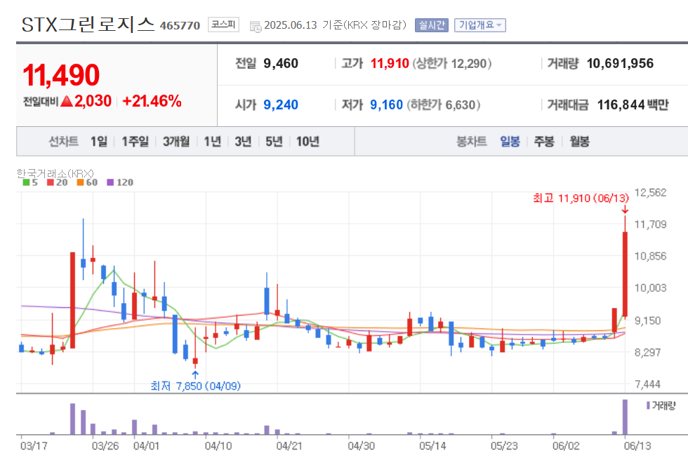Click the stock code 465770
Viewport: 688px width, 465px height.
[x=180, y=25]
